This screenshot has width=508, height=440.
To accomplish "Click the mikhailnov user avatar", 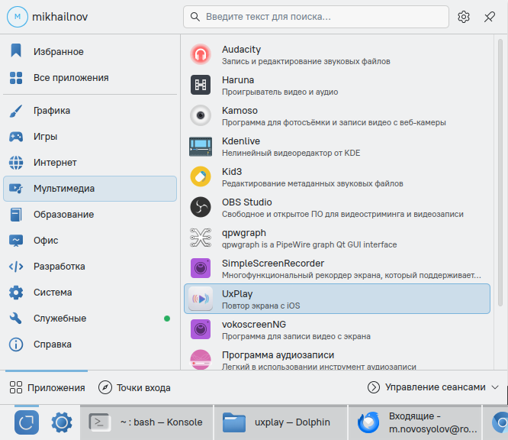I will 18,17.
